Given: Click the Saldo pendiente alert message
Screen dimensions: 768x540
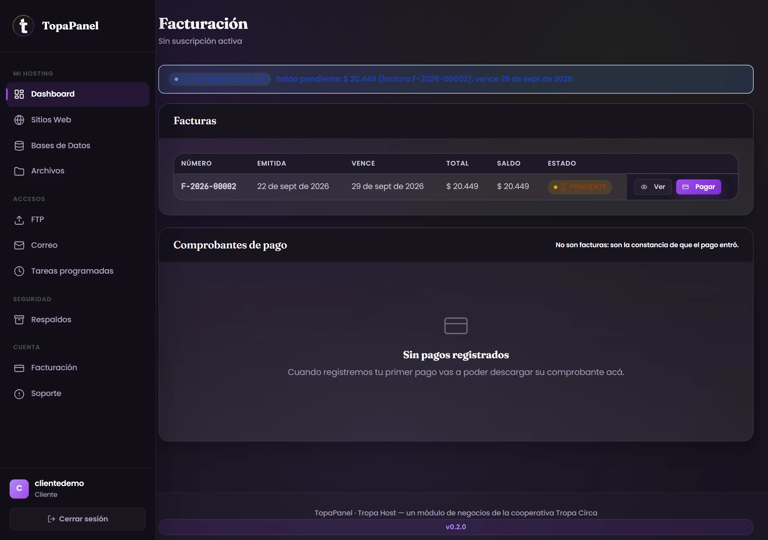Looking at the screenshot, I should coord(424,79).
